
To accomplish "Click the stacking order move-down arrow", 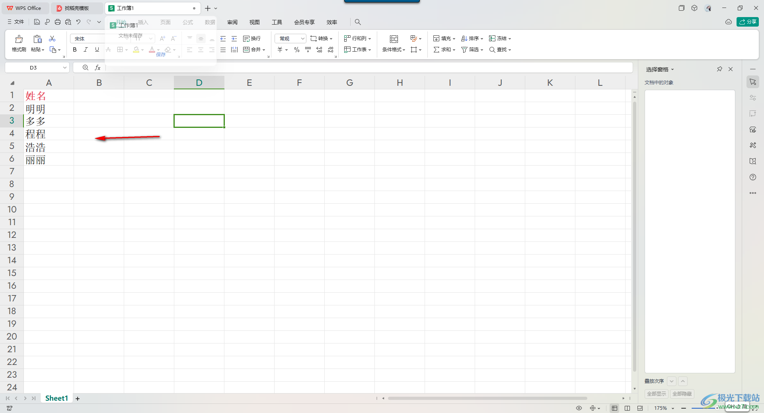I will (x=672, y=381).
